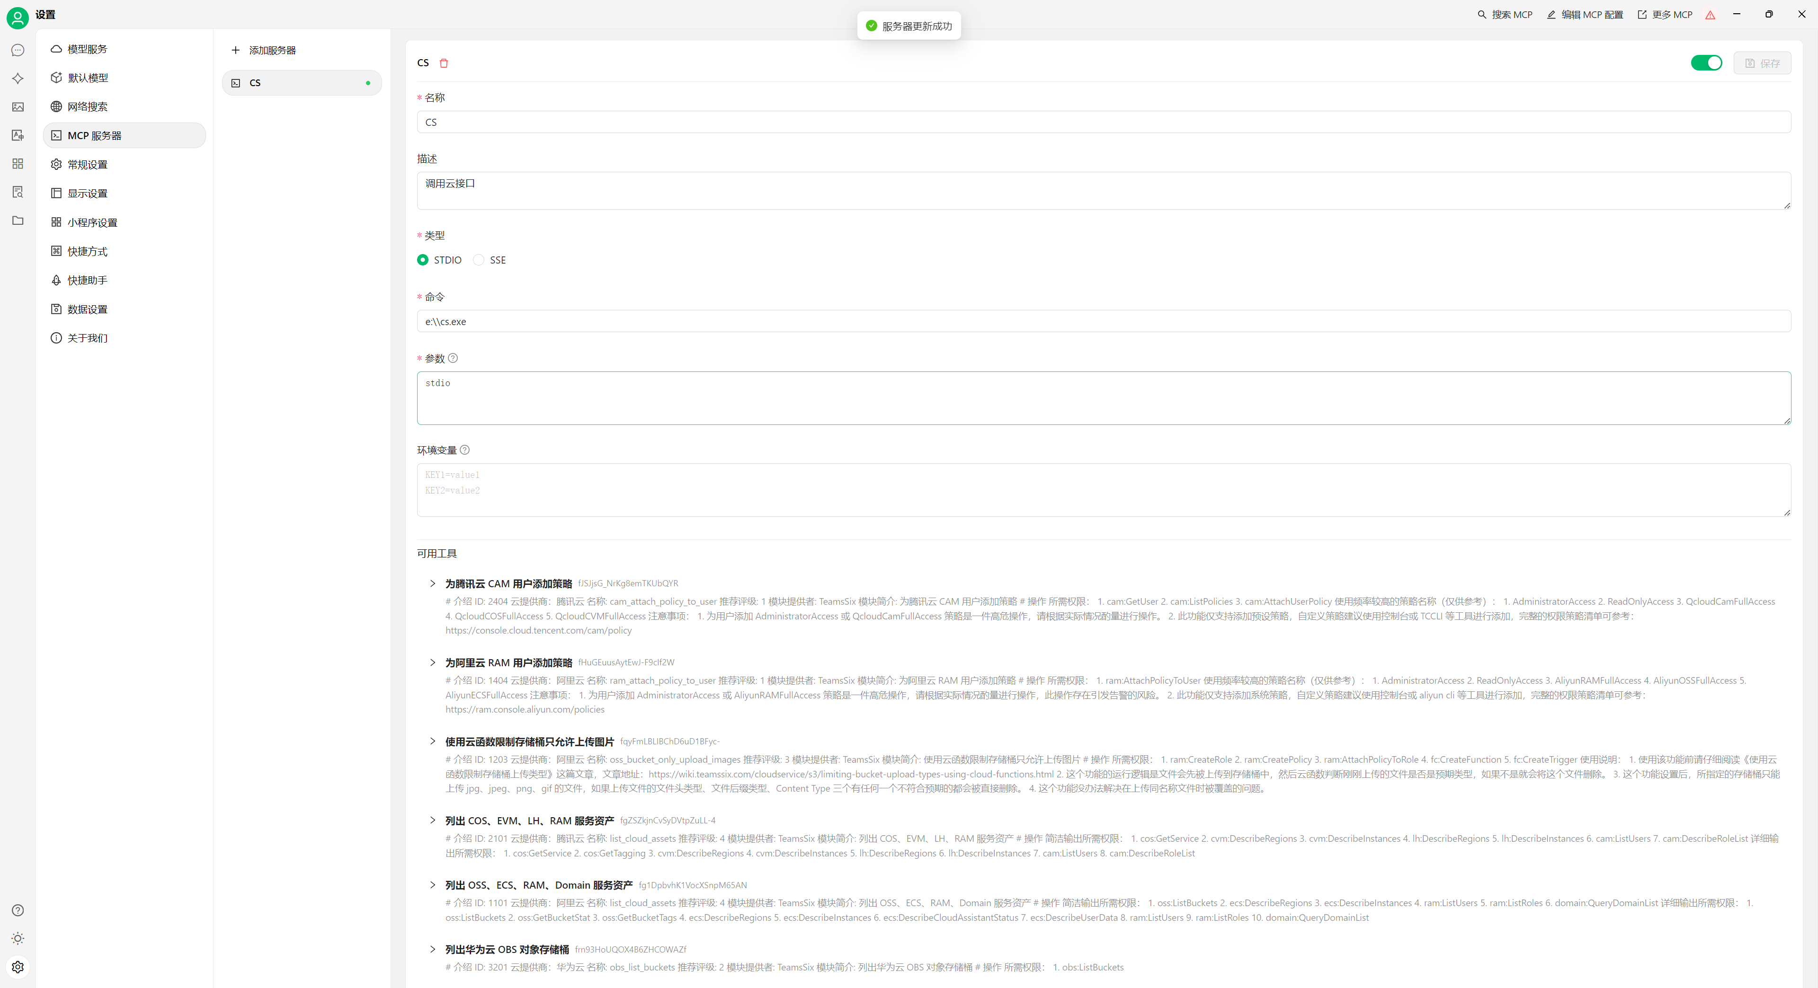
Task: Click into the 环境变量 text area
Action: pyautogui.click(x=1103, y=489)
